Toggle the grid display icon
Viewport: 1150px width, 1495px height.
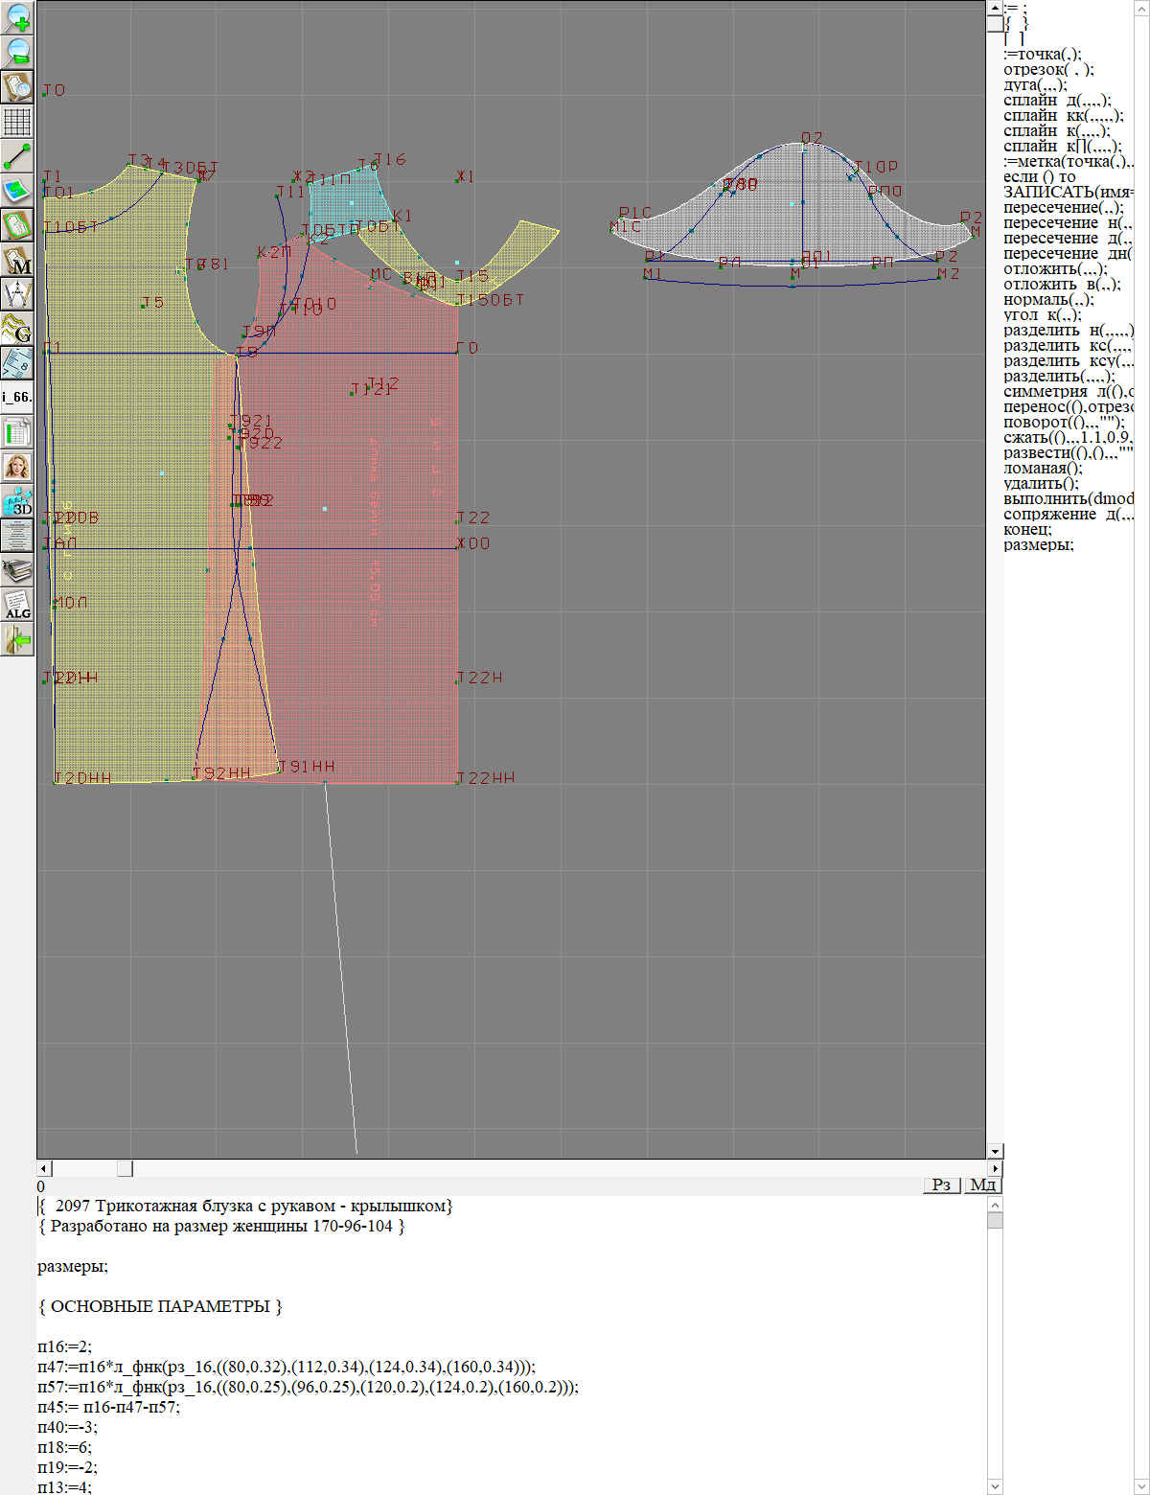17,122
